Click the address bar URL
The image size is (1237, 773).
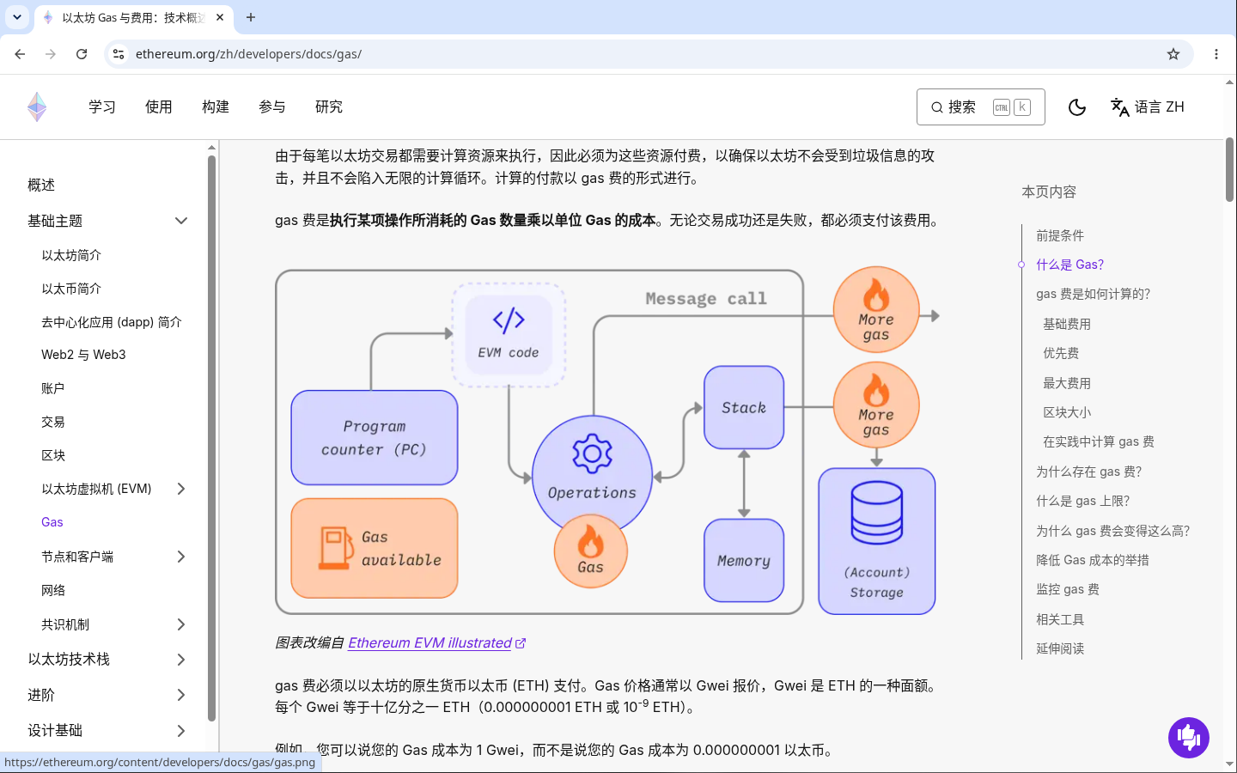tap(248, 54)
